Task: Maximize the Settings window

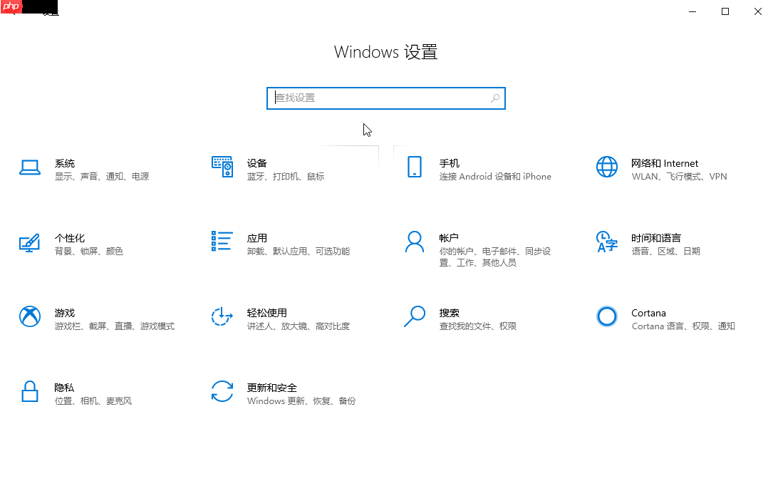Action: (x=725, y=11)
